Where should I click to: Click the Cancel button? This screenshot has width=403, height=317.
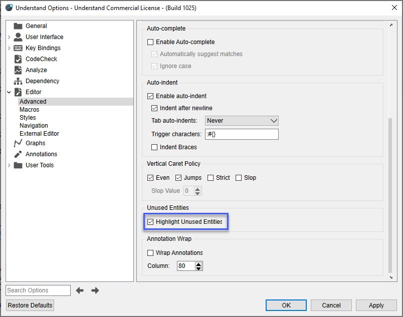pyautogui.click(x=331, y=305)
